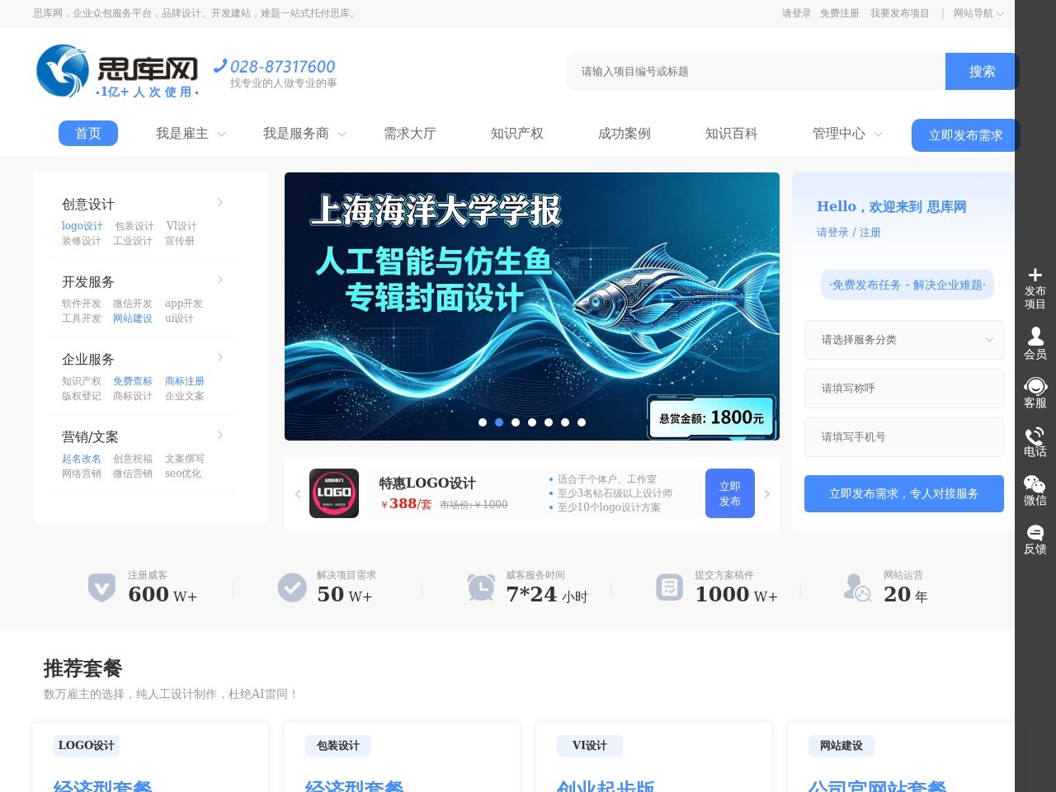
Task: Open the 反馈 feedback icon in sidebar
Action: click(x=1035, y=532)
